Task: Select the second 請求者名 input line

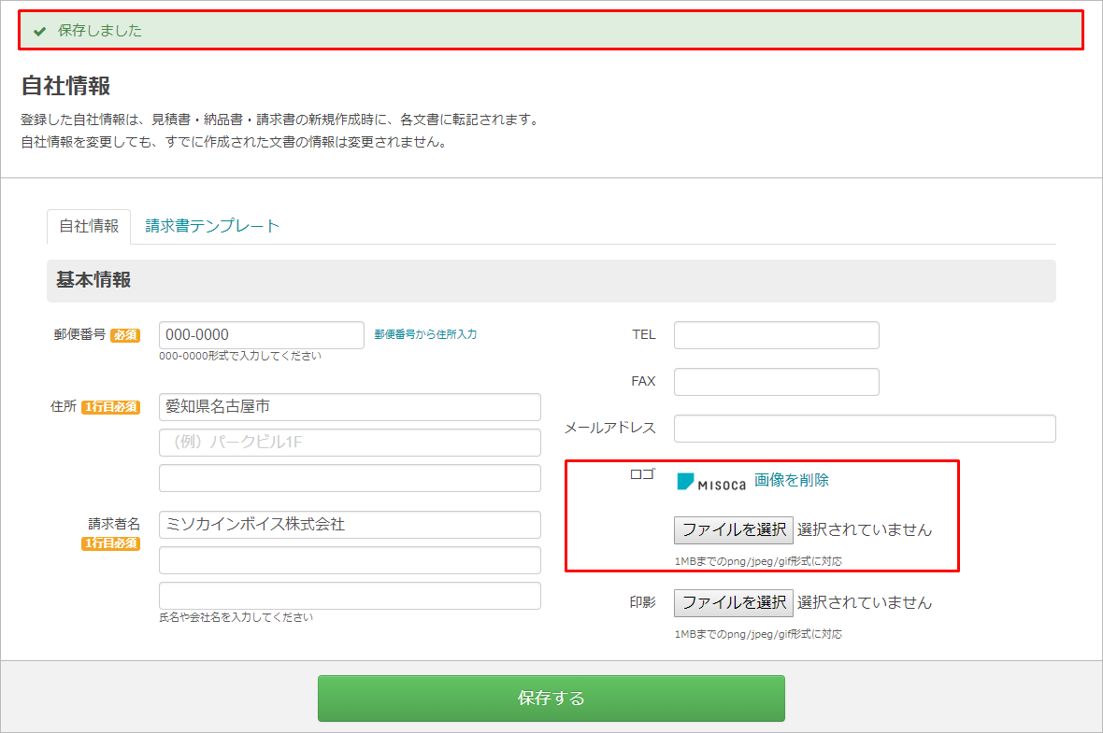Action: coord(350,560)
